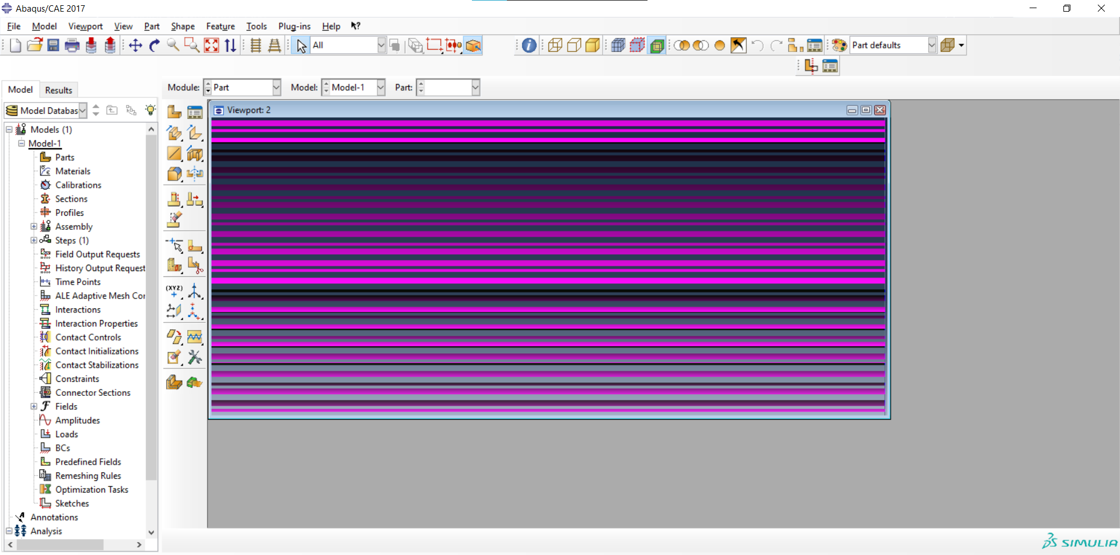Viewport: 1120px width, 555px height.
Task: Click the Create Datum Axis tool
Action: click(195, 291)
